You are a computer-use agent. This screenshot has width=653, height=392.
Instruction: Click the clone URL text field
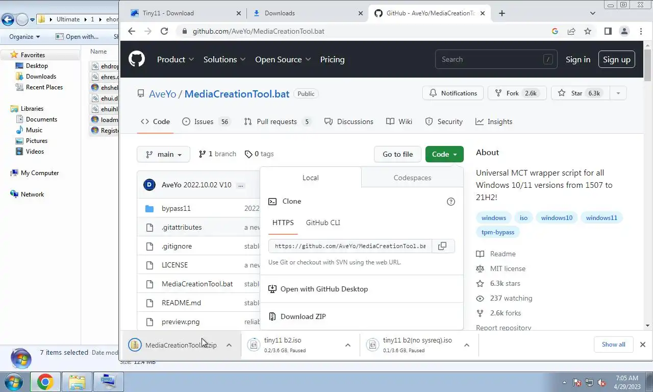[350, 246]
